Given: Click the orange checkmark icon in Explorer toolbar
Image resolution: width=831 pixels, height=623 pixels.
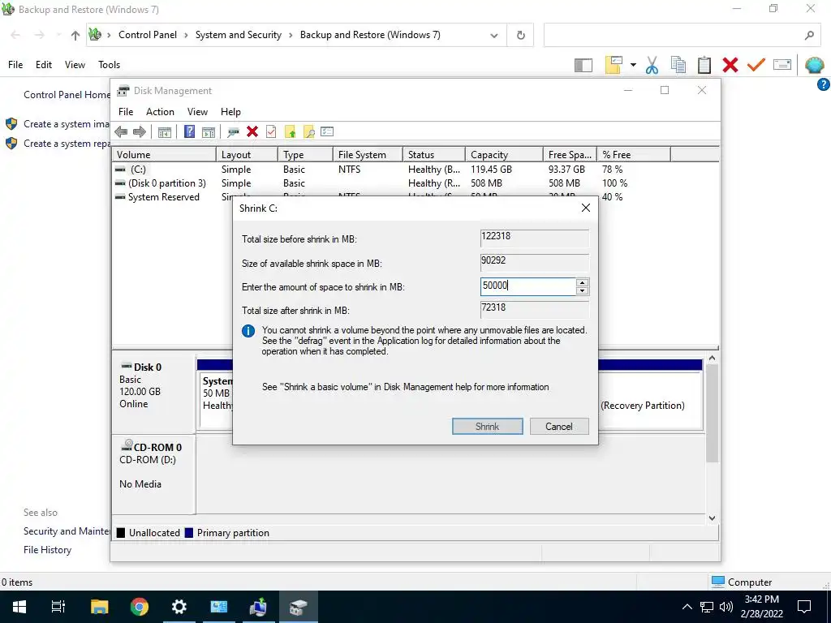Looking at the screenshot, I should 756,65.
